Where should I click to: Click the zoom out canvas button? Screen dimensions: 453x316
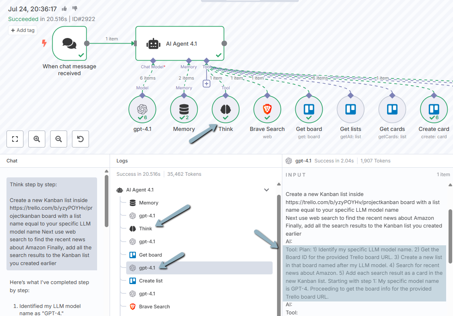59,139
